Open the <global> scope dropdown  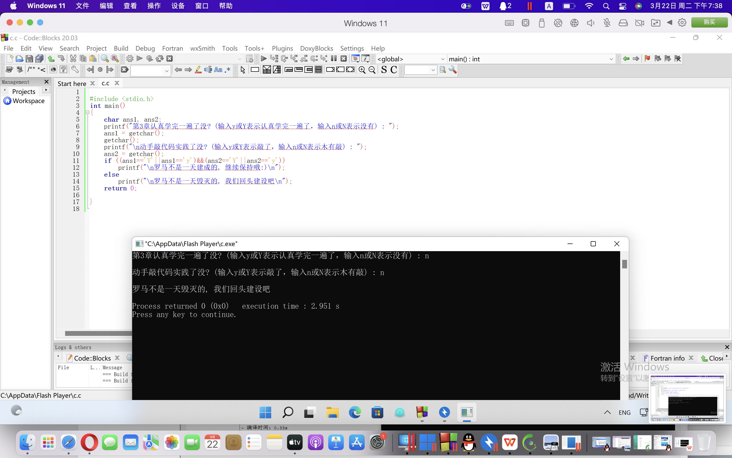[x=442, y=59]
